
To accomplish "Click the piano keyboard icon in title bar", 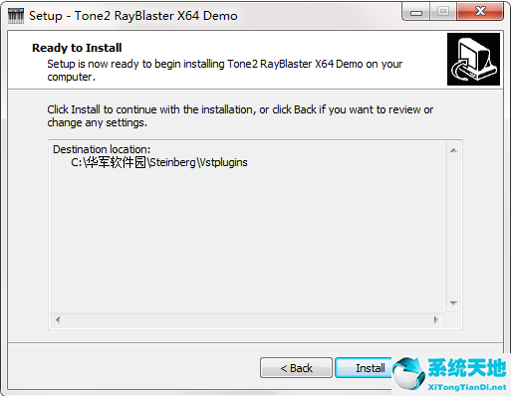I will 16,16.
